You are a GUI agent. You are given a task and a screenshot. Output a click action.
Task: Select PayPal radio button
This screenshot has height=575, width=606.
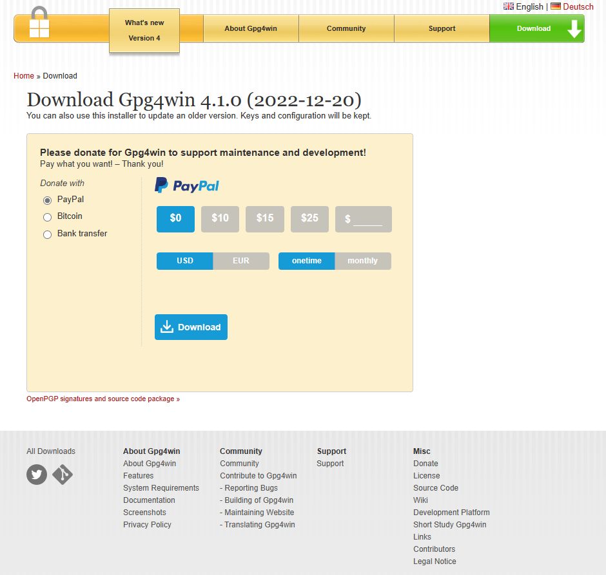[47, 200]
